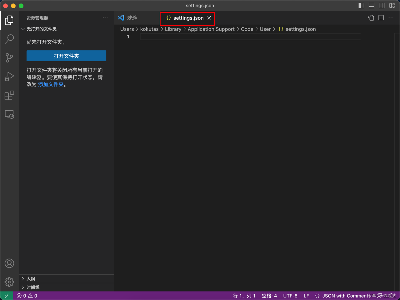Click Users in the breadcrumb

point(127,29)
